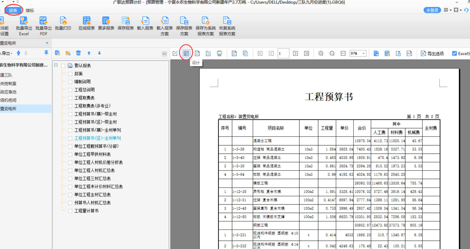Click 保存为系统报表方案 ribbon button
The height and width of the screenshot is (249, 470).
coord(206,26)
